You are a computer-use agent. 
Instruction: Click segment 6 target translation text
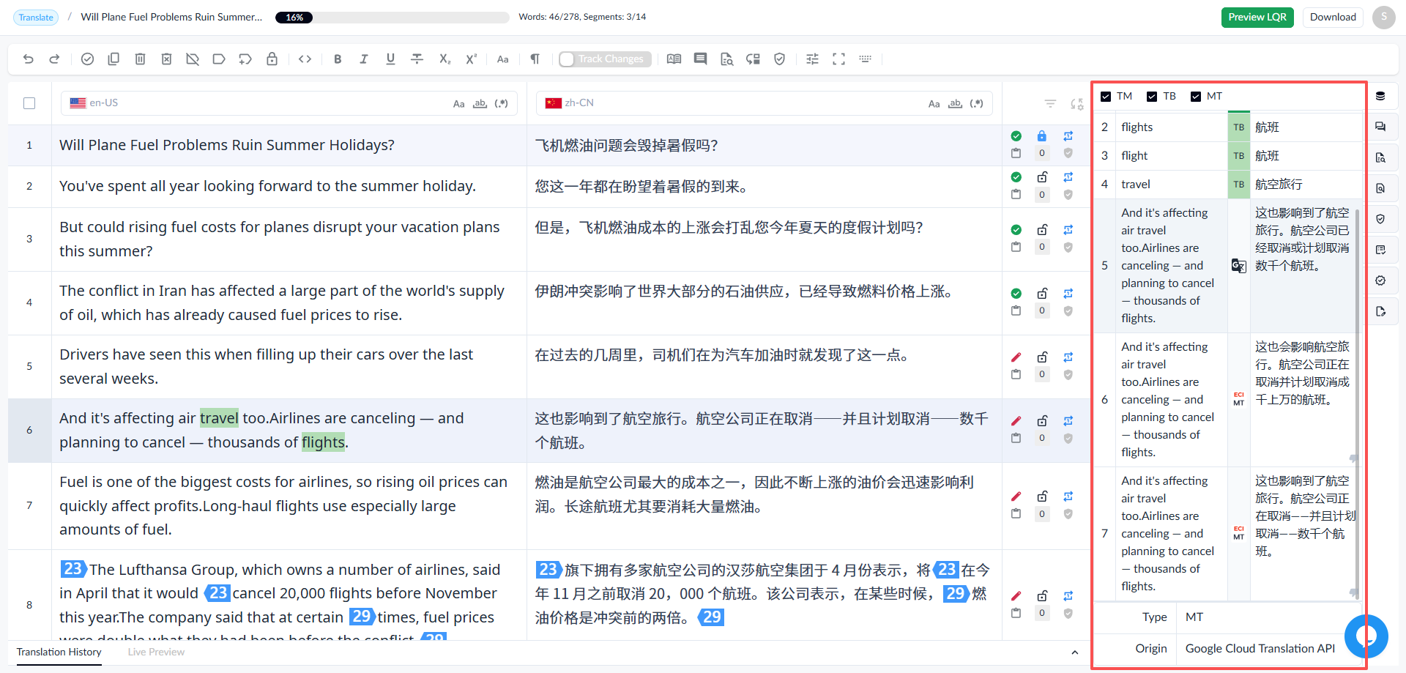pos(762,431)
